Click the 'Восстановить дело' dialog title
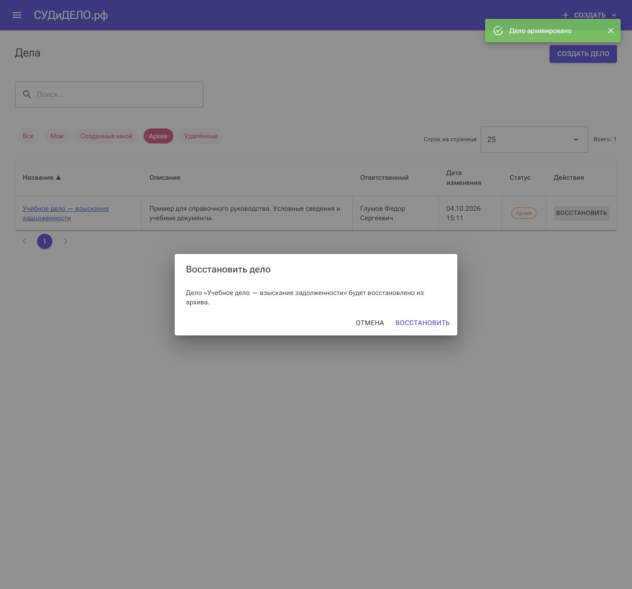This screenshot has height=589, width=632. click(x=228, y=270)
